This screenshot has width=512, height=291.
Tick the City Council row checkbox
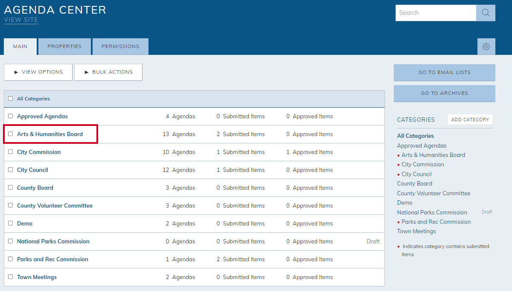11,170
